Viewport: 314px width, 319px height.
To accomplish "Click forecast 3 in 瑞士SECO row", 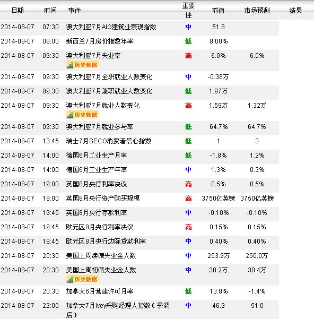I will 257,141.
